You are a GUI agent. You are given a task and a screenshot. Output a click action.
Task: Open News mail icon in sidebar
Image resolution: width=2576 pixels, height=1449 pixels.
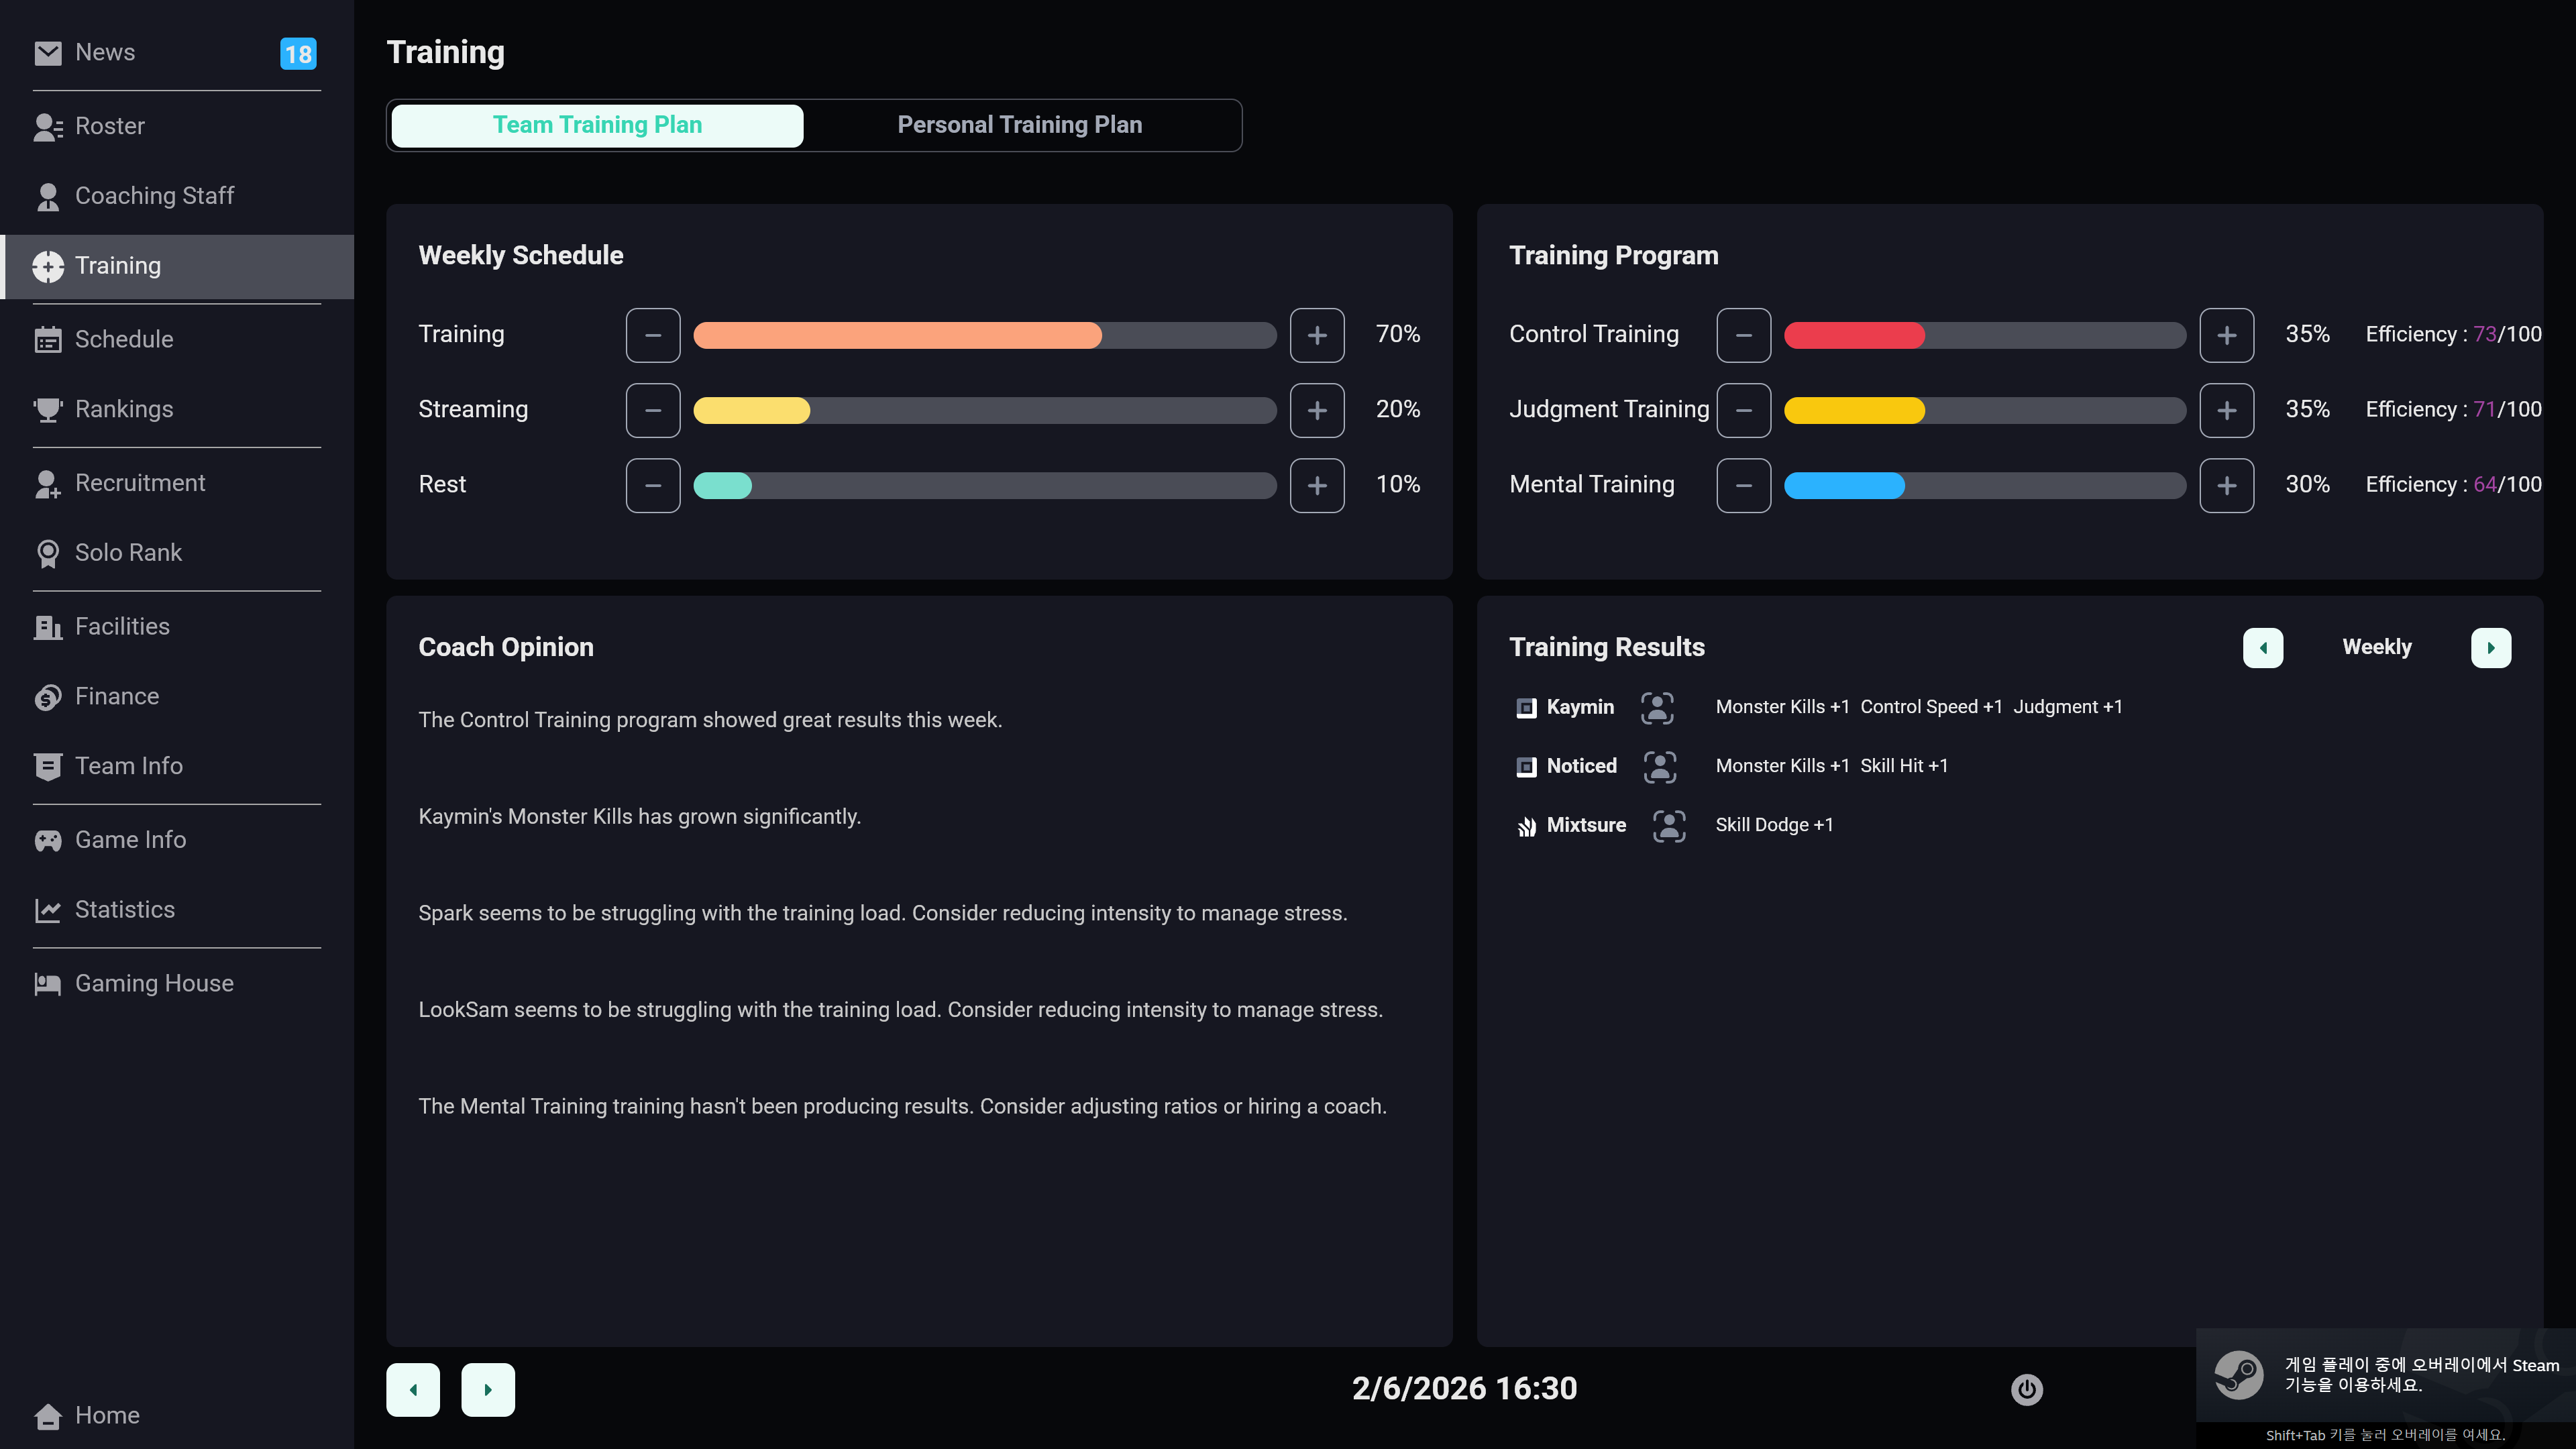[x=47, y=53]
